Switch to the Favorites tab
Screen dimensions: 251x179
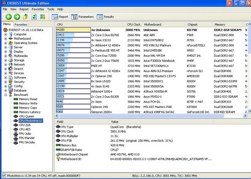pyautogui.click(x=21, y=24)
